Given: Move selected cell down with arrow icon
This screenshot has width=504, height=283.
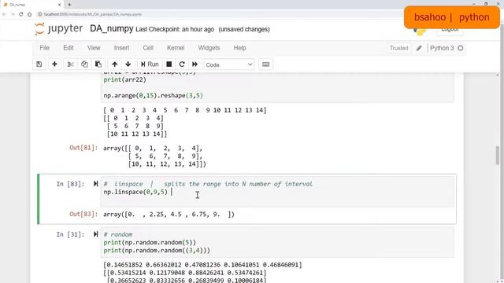Looking at the screenshot, I should tap(128, 64).
